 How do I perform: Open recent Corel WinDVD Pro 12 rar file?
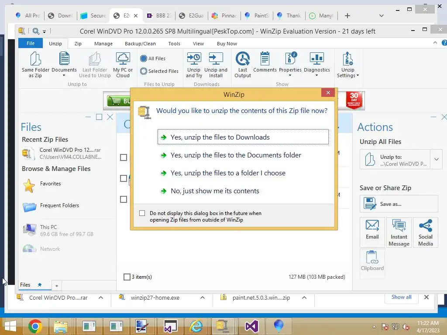pyautogui.click(x=62, y=153)
